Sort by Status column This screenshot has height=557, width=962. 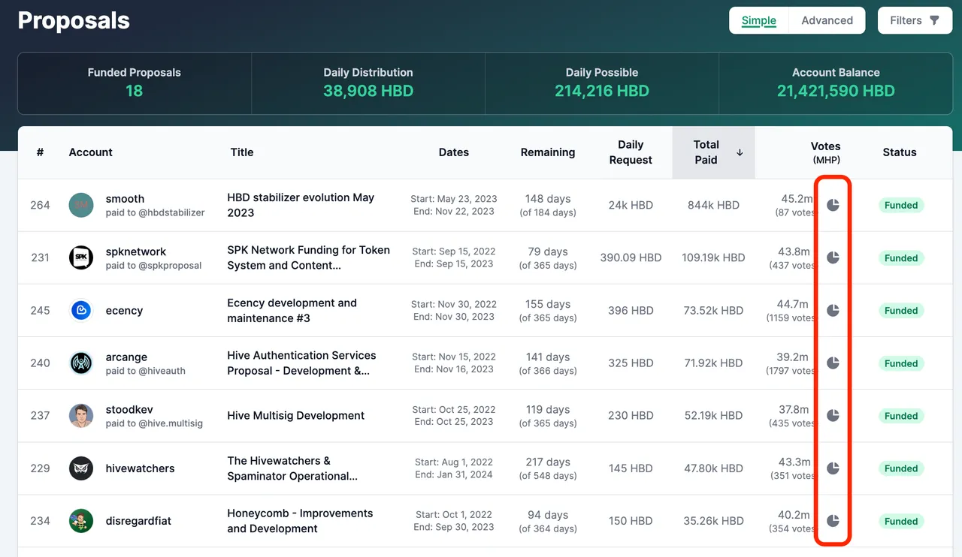pos(900,152)
